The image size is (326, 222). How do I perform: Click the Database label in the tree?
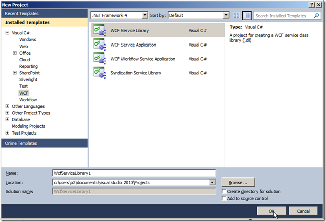21,119
